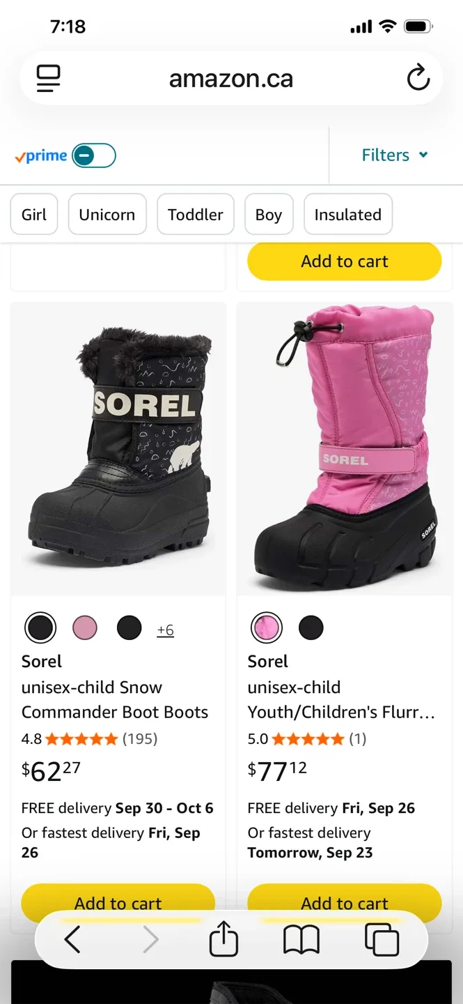Choose the black swatch on the Flurry boot
The width and height of the screenshot is (463, 1004).
point(311,627)
